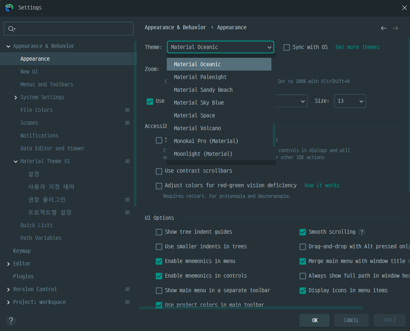The width and height of the screenshot is (410, 331).
Task: Click theme dropdown list scrollbar
Action: coord(274,135)
